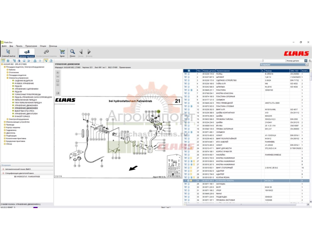Click the search icon right of the Номер детали dropdown
Viewport: 312px width, 249px height.
click(310, 61)
